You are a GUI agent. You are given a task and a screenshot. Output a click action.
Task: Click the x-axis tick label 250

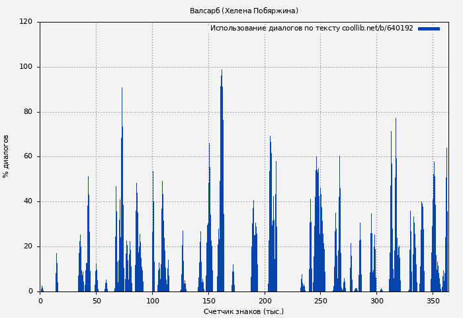click(321, 301)
